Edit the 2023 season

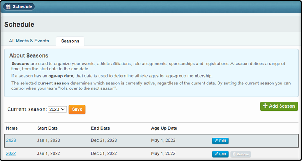(220, 141)
